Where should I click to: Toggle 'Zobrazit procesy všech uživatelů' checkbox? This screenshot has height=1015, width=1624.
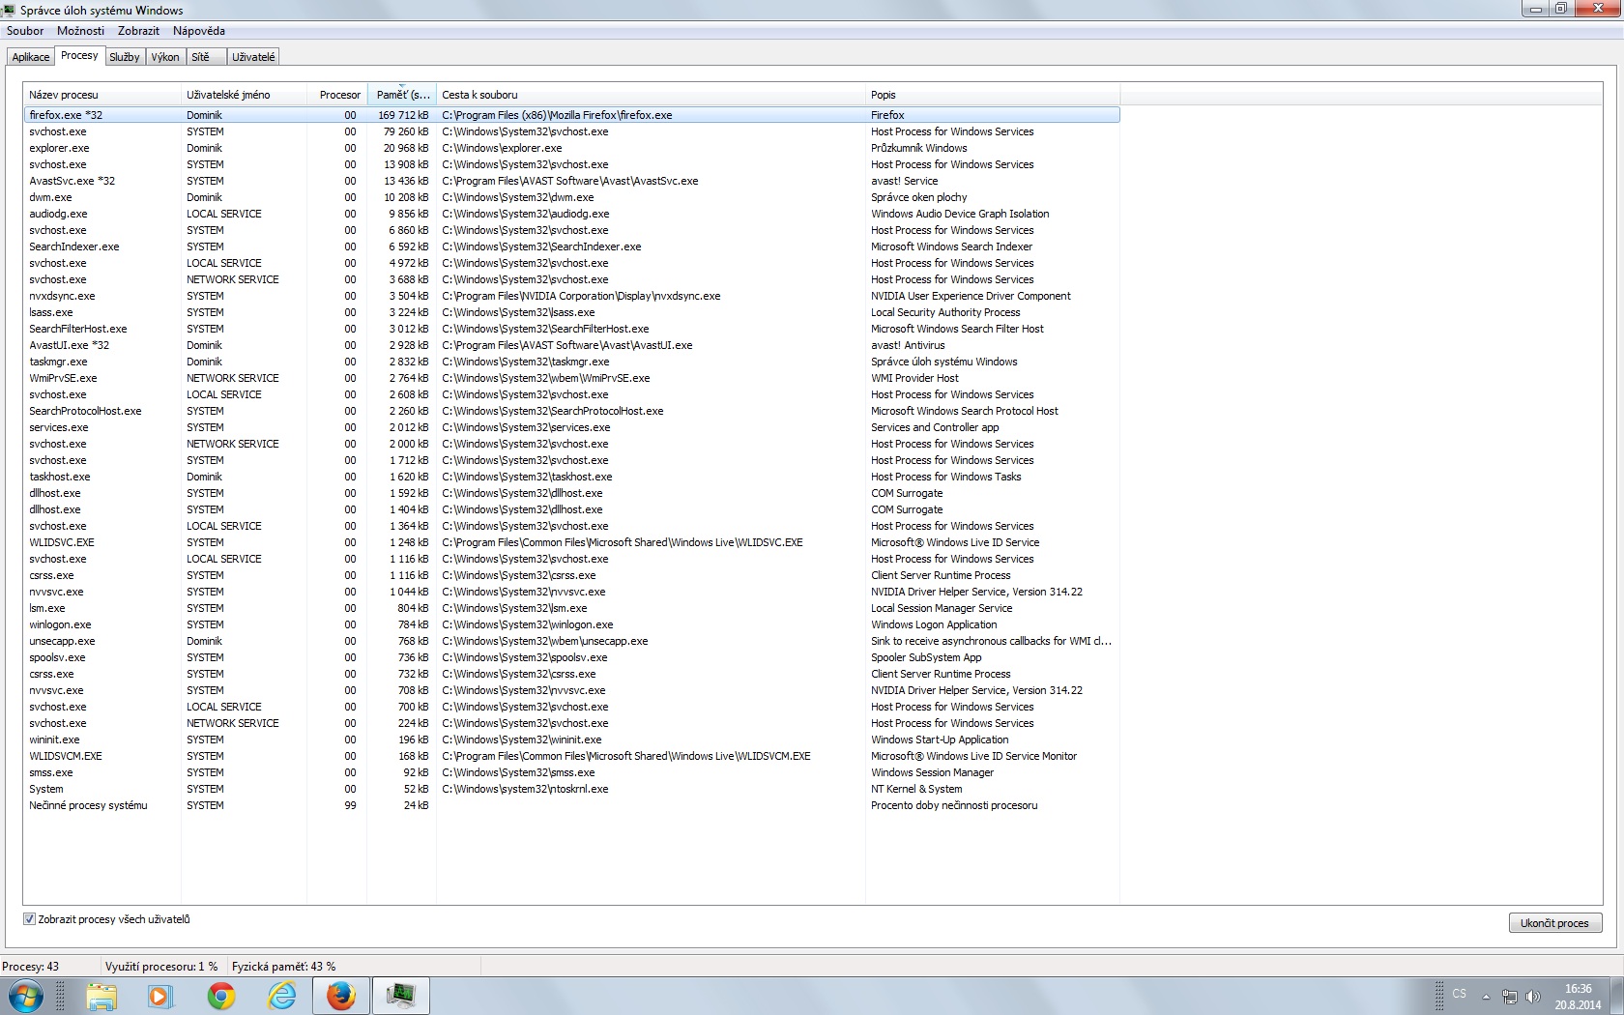29,919
